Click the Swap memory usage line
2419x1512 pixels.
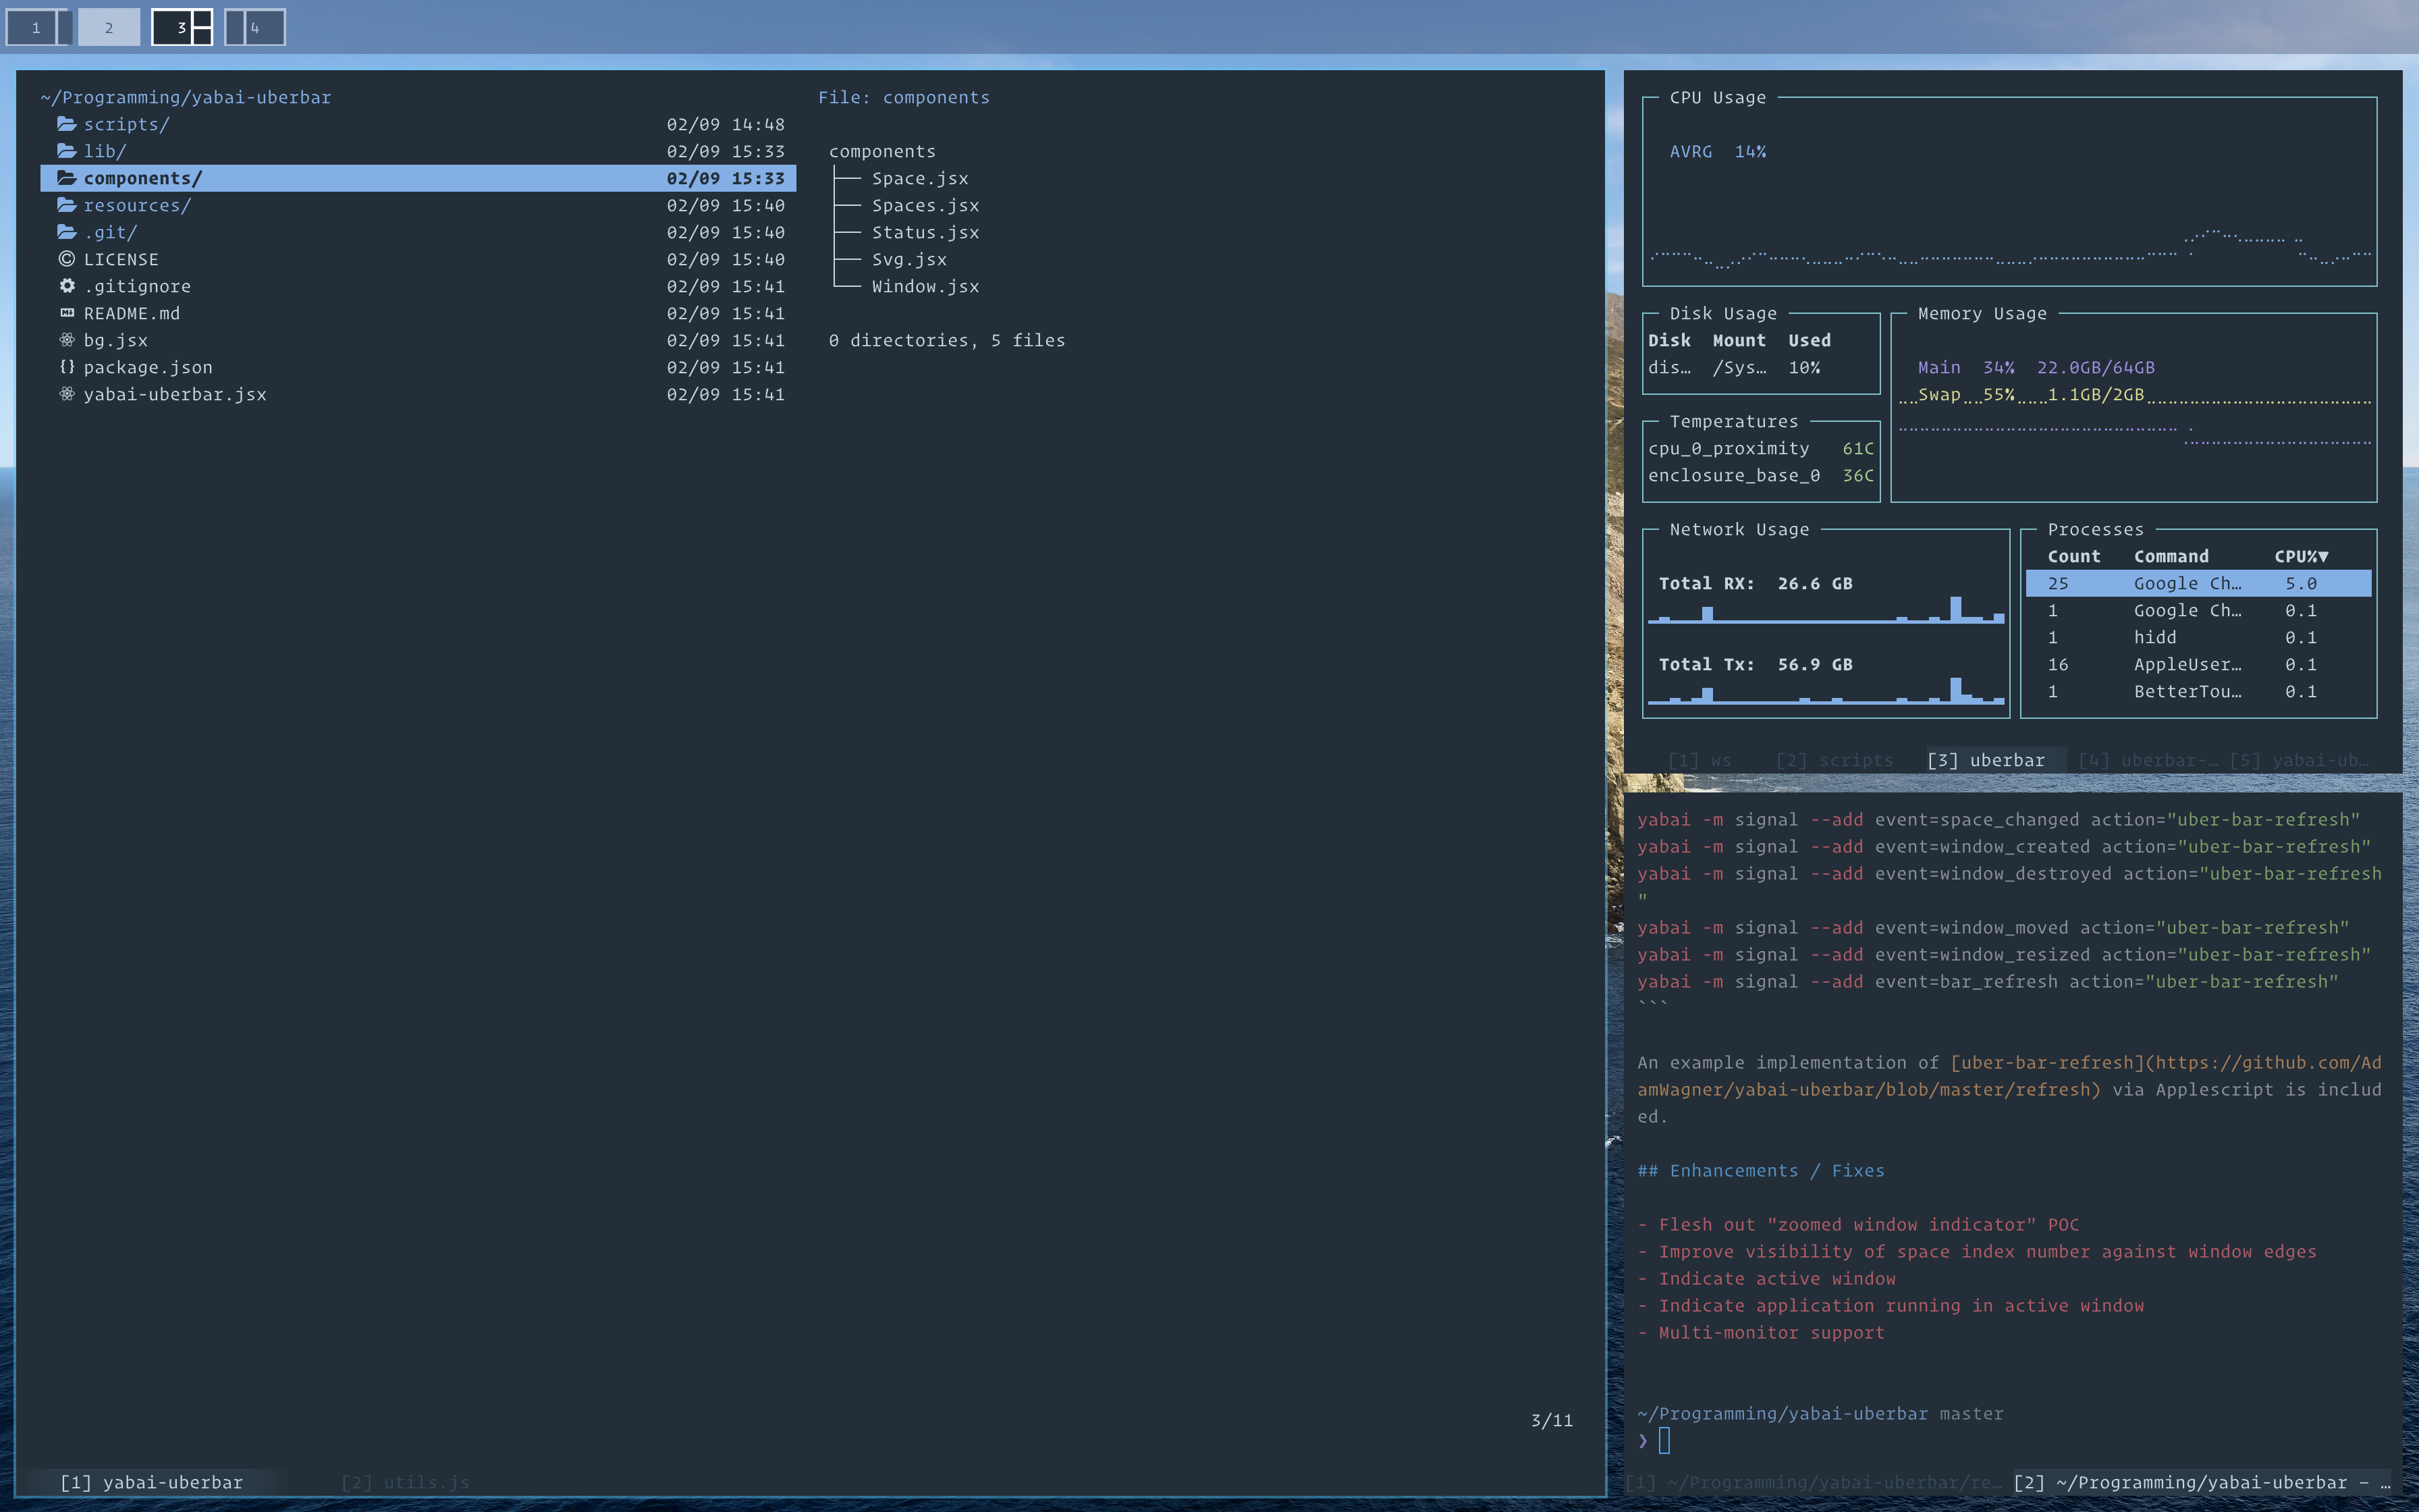2031,394
